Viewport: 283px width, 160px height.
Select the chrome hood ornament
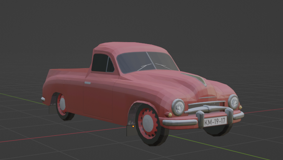[196, 79]
